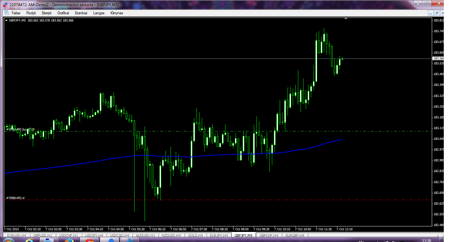
Task: Click the MetaTrader app icon in title bar
Action: [x=5, y=5]
